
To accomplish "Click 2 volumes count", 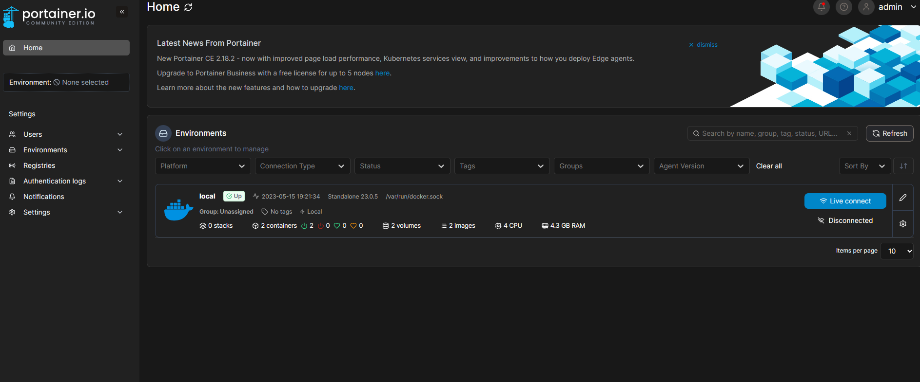I will click(x=402, y=226).
